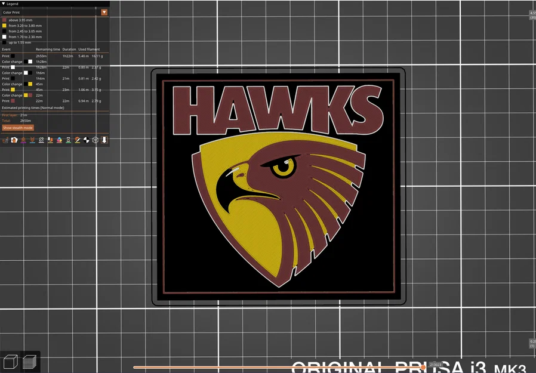
Task: Click the 'Total:' time label
Action: (6, 121)
